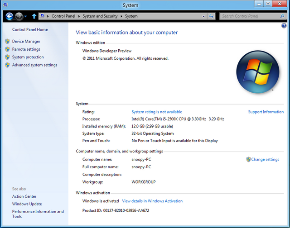Image resolution: width=290 pixels, height=228 pixels.
Task: Click the 32-bit Operating System value
Action: coord(153,133)
